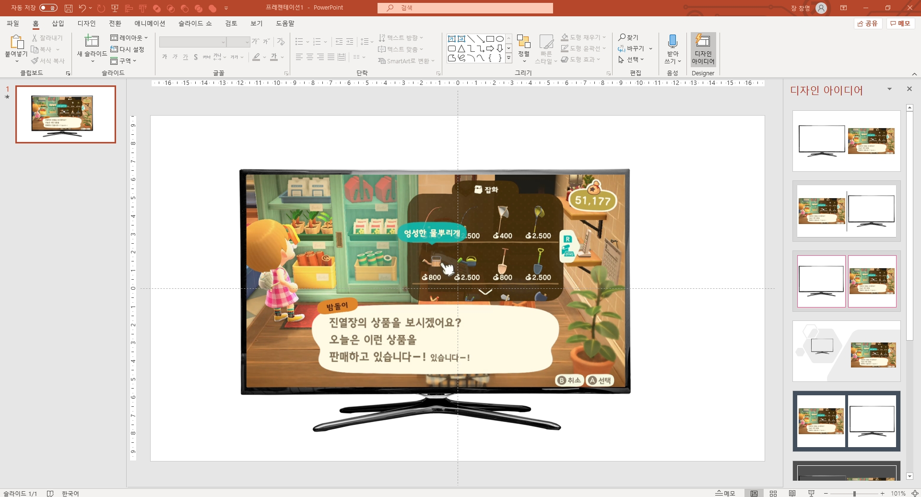Select the oval shape icon

500,39
